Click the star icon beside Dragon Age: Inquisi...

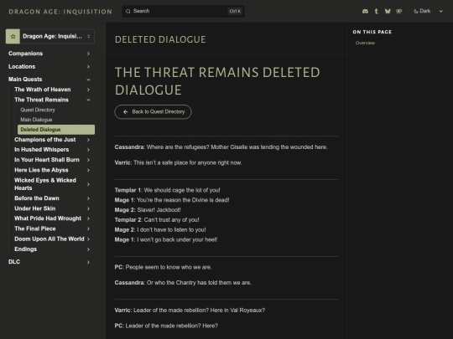tap(13, 36)
